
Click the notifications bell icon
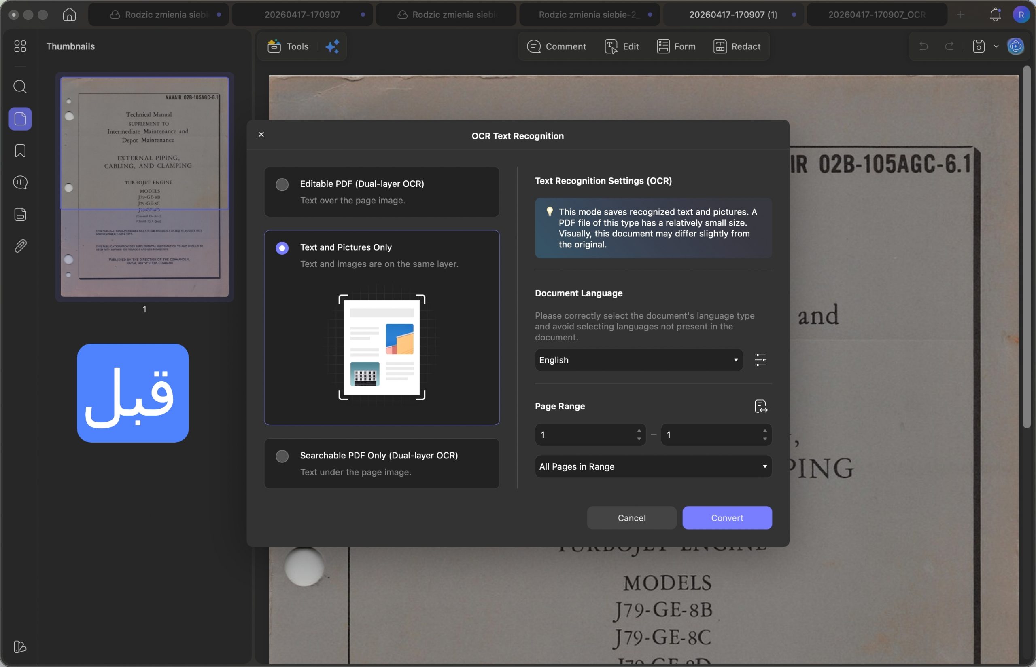point(995,15)
